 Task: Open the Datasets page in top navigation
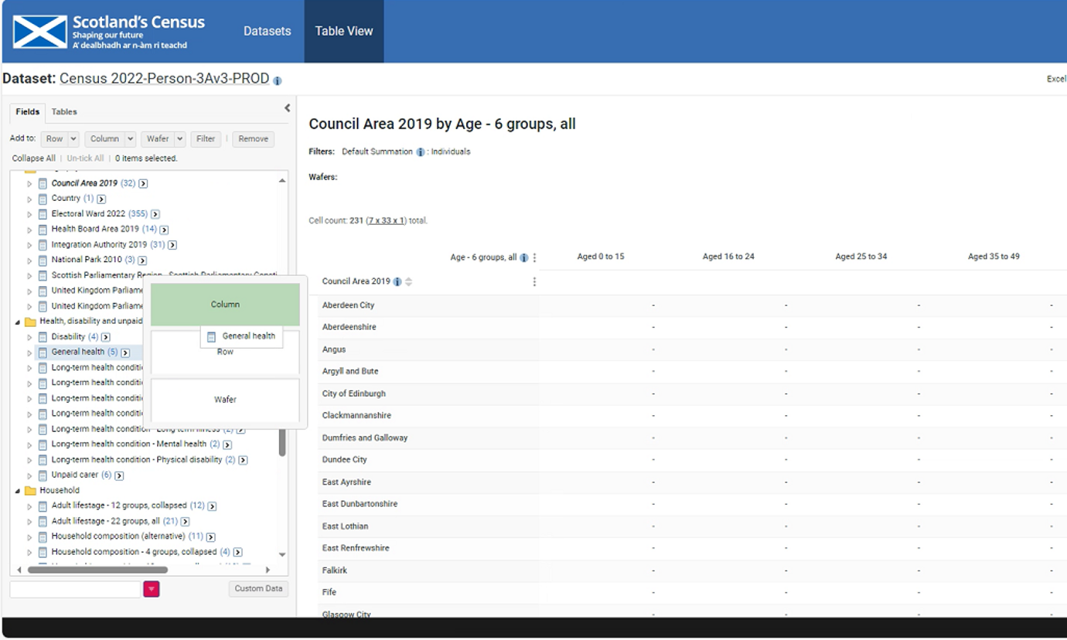(267, 32)
